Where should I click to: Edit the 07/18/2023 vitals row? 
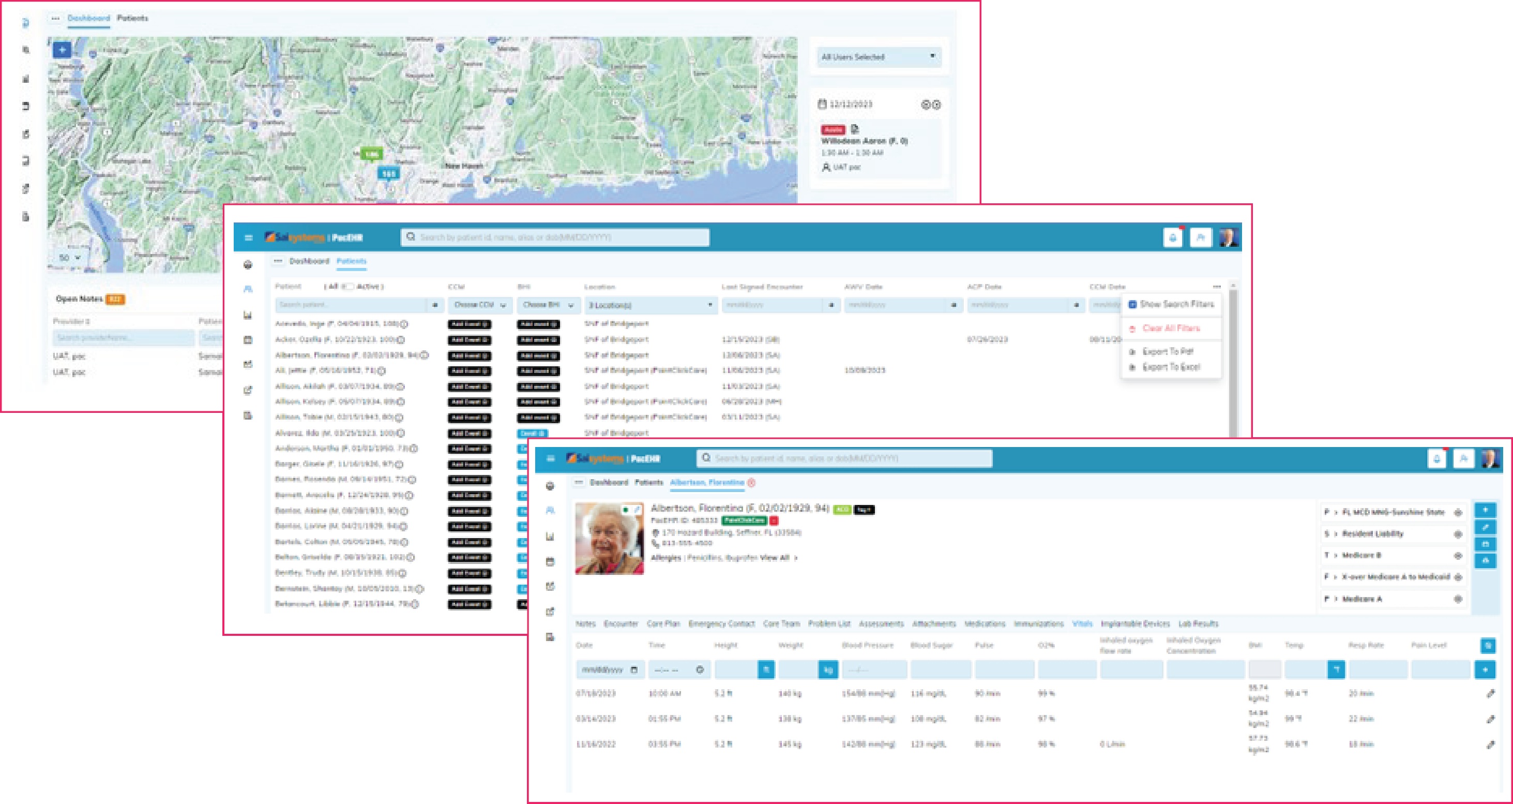[1491, 693]
